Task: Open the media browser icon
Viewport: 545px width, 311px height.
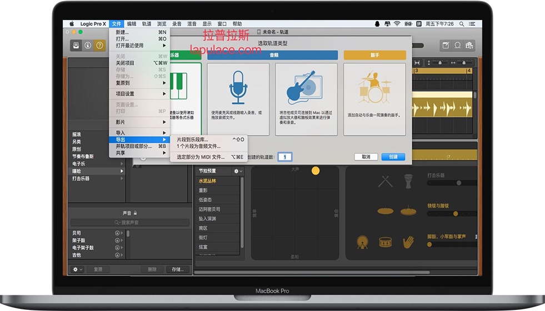Action: coord(469,45)
